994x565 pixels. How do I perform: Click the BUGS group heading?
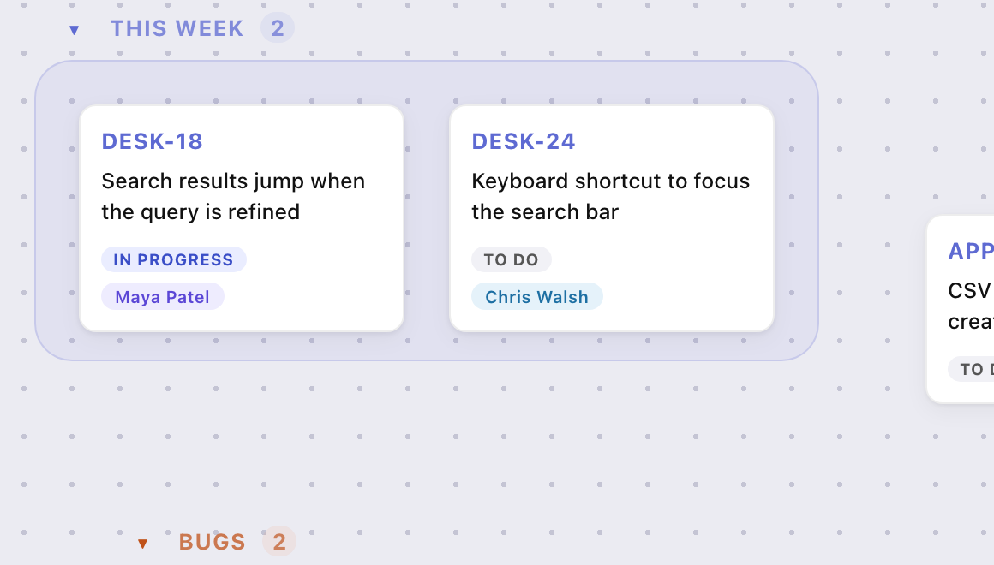[213, 542]
